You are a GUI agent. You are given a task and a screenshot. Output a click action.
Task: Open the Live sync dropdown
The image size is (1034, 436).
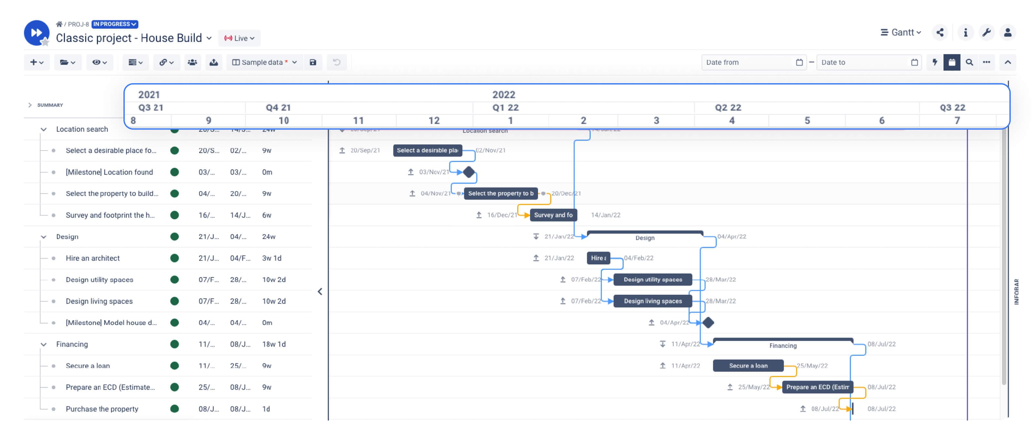pos(239,38)
